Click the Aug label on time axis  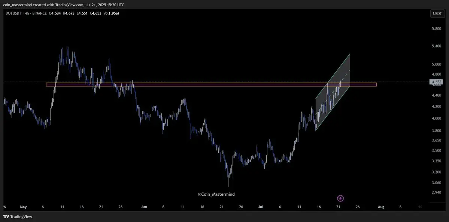[x=381, y=207]
